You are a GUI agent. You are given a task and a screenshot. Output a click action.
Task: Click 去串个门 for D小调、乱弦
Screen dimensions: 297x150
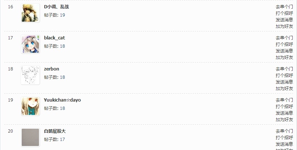(284, 7)
